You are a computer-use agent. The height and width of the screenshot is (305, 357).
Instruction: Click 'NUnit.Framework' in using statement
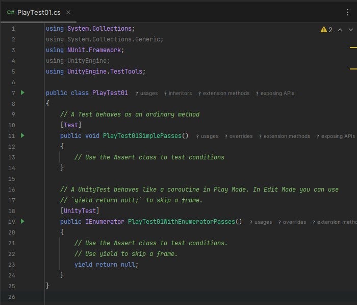94,50
